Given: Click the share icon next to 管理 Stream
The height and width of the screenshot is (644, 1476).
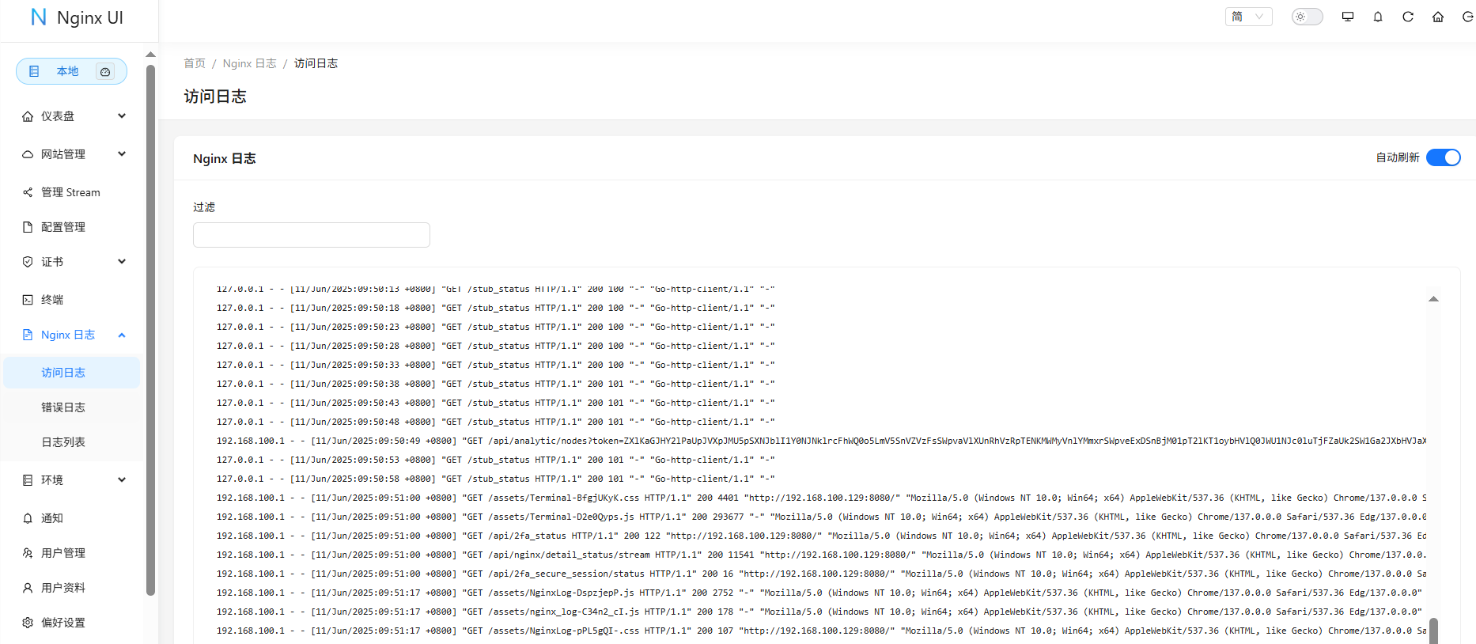Looking at the screenshot, I should point(28,192).
